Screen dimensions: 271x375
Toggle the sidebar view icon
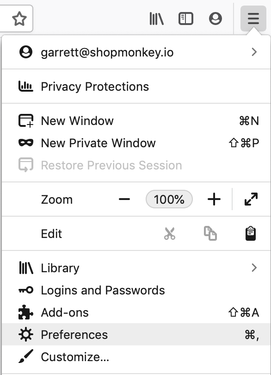coord(186,19)
